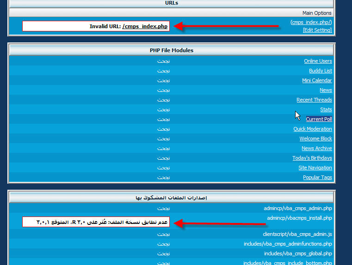
Task: Open the Recent Threads module link
Action: (314, 100)
